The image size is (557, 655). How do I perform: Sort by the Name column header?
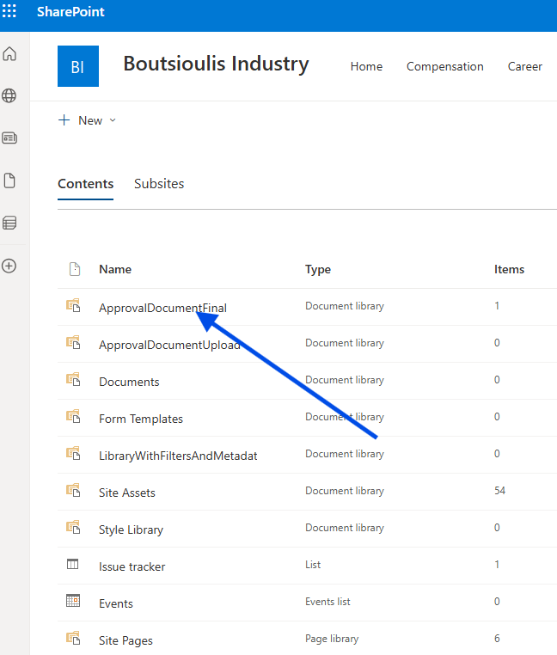tap(115, 269)
